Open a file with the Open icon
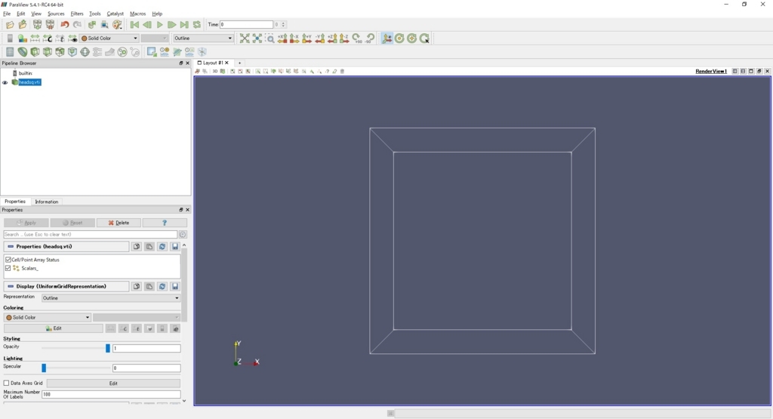The image size is (773, 419). (x=10, y=25)
